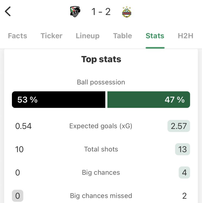Open the H2H tab
Screen dimensions: 202x203
click(185, 36)
